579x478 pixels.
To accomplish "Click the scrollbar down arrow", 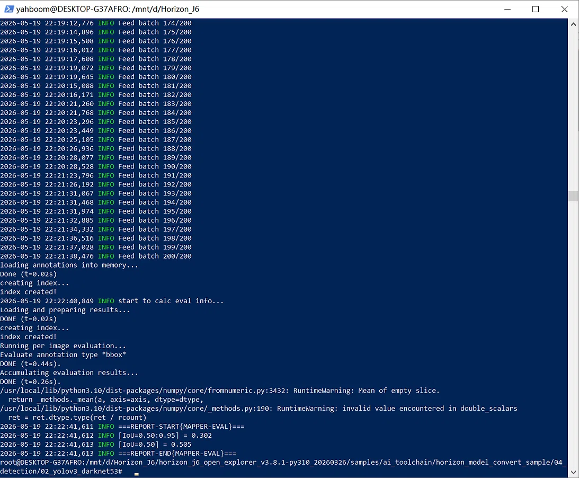I will 573,472.
